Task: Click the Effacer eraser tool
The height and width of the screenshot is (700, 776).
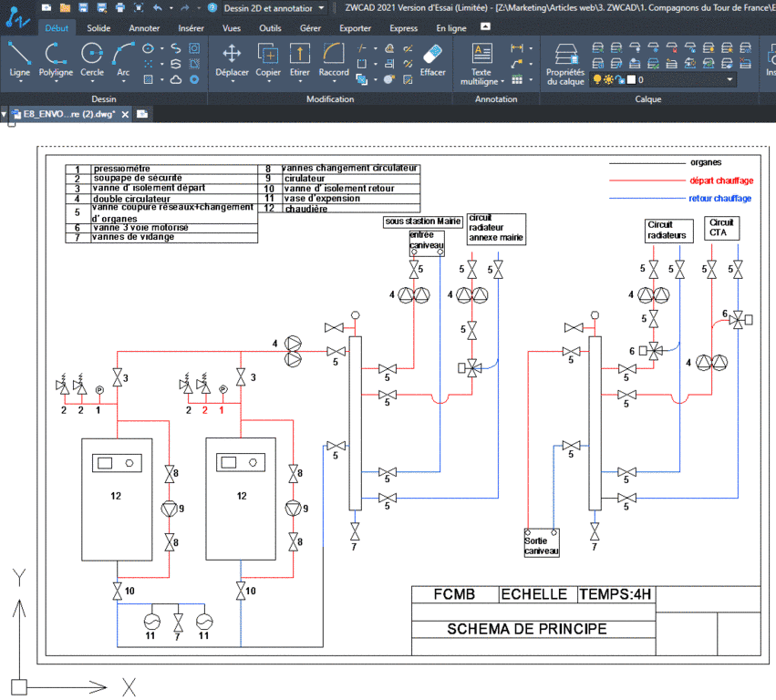Action: (432, 59)
